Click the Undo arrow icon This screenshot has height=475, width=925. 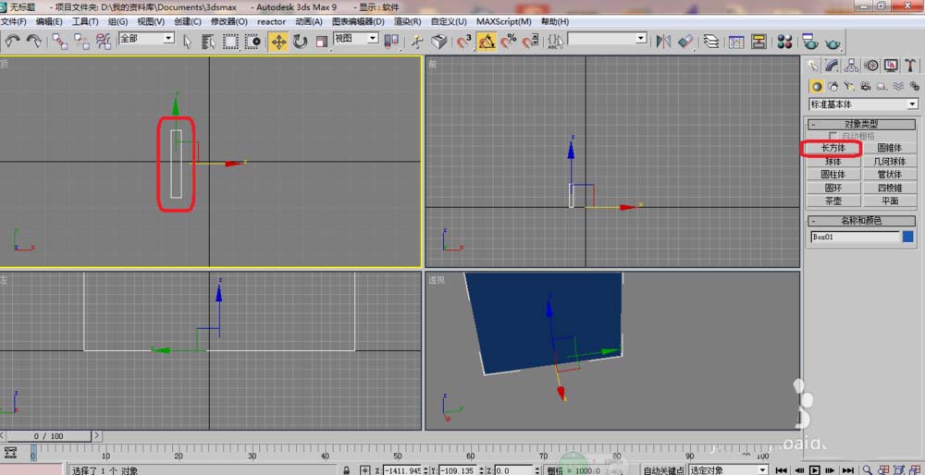(13, 42)
